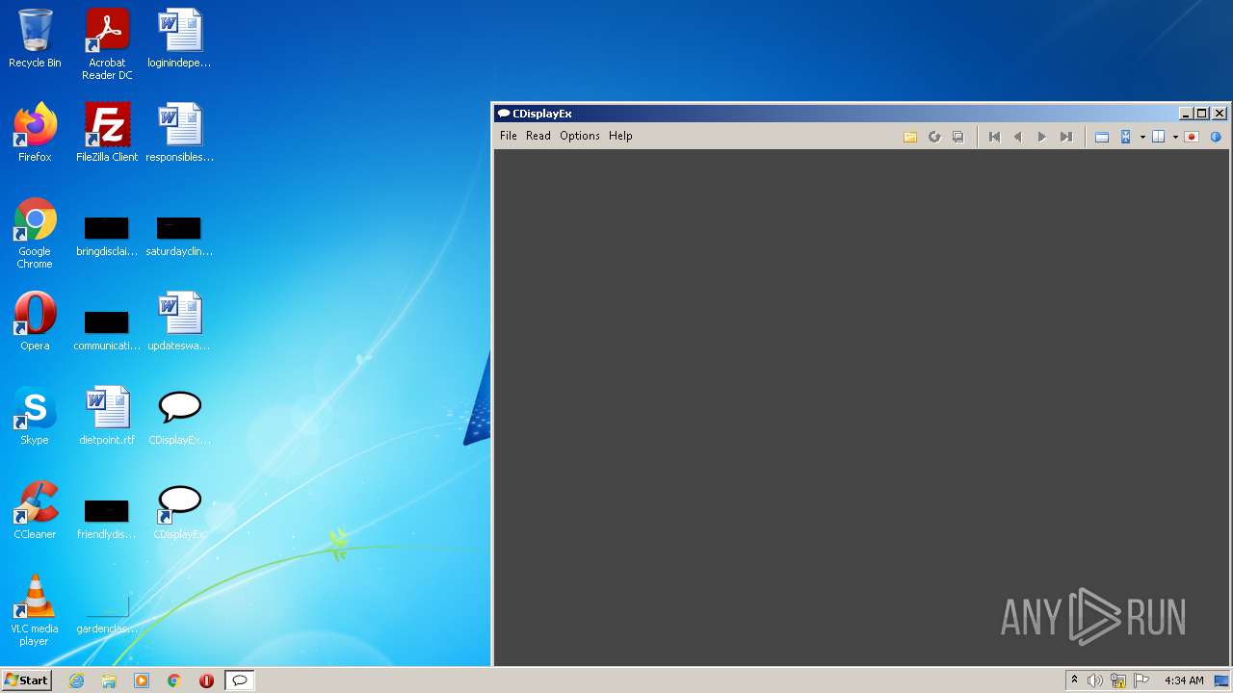Viewport: 1233px width, 693px height.
Task: Select the communicati desktop file
Action: click(107, 331)
